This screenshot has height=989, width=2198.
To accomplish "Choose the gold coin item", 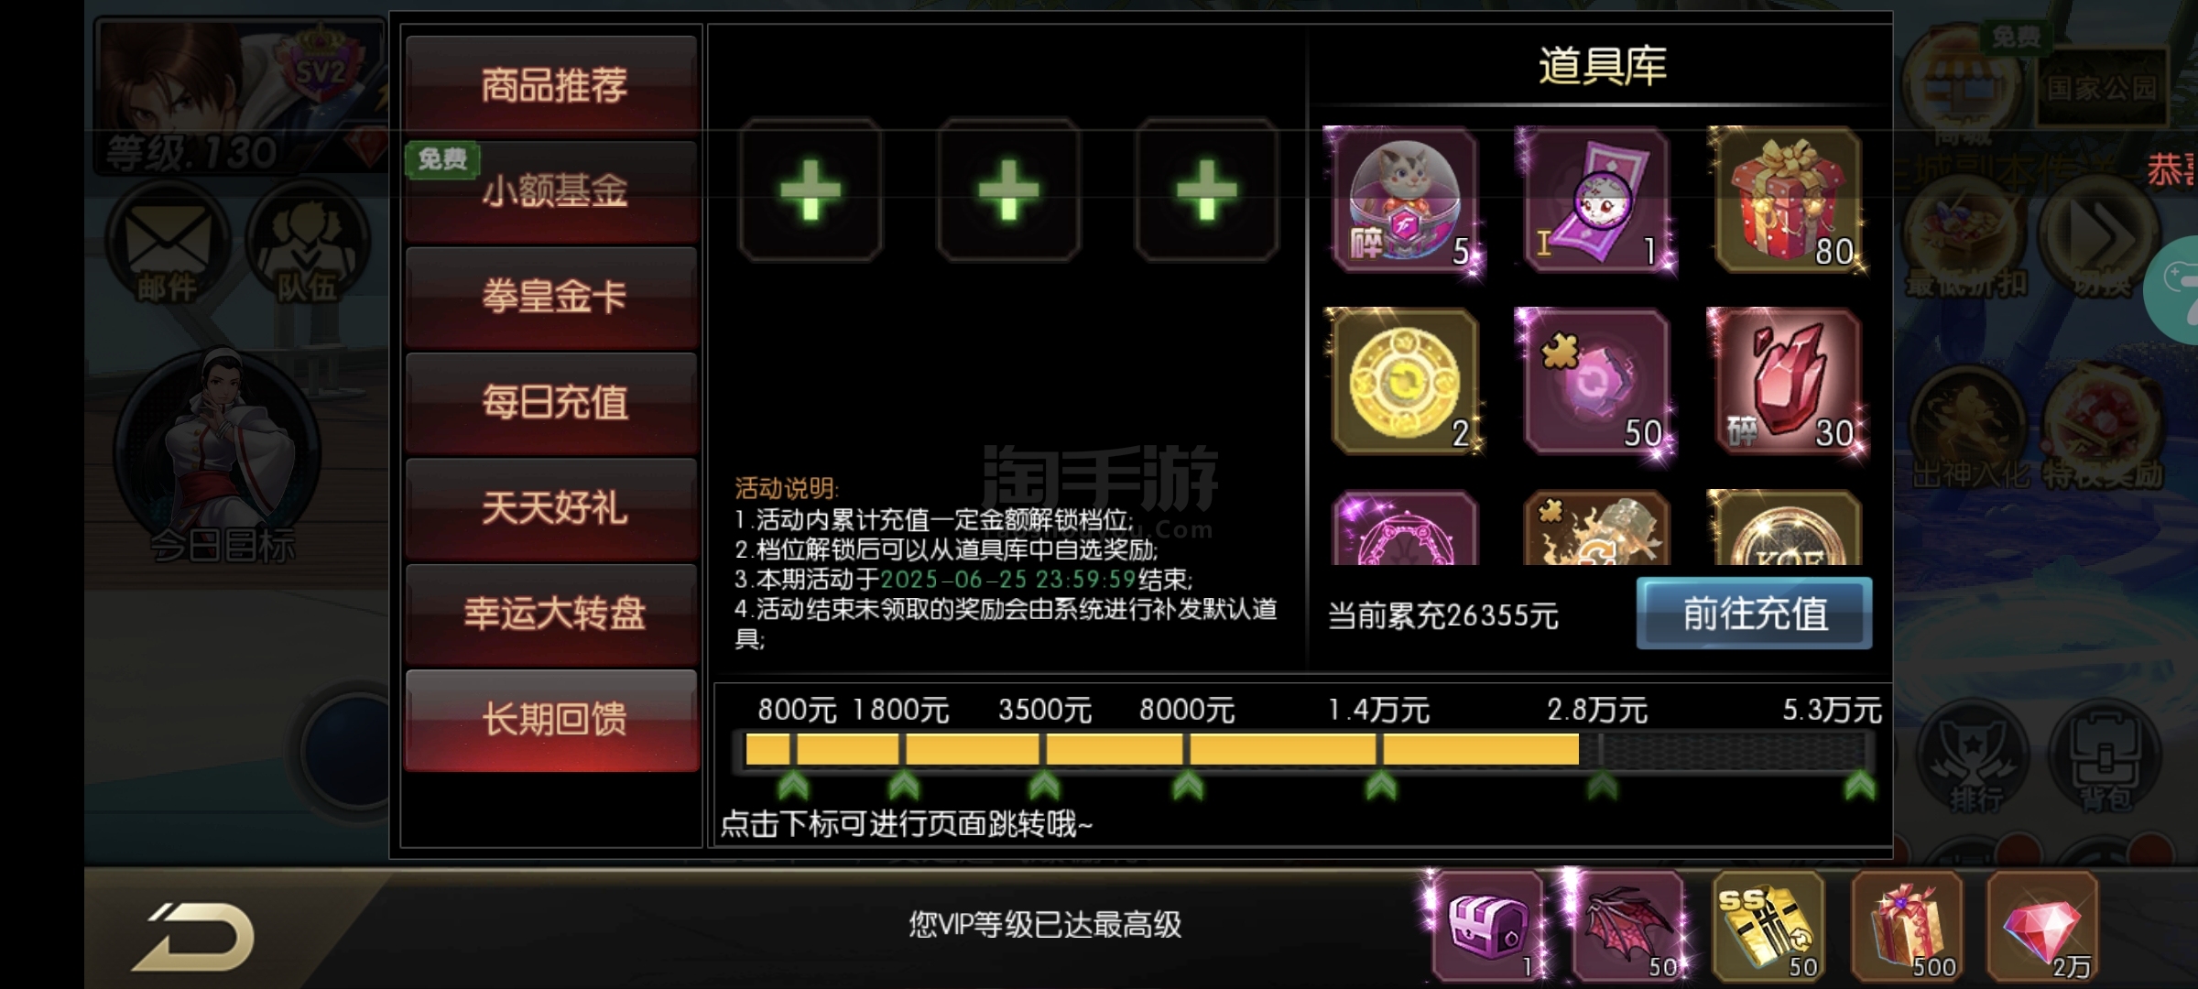I will click(1402, 382).
